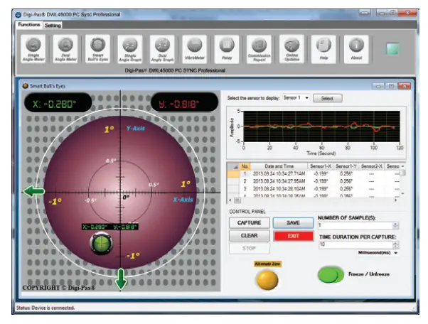This screenshot has height=324, width=428.
Task: Click the CAPTURE button
Action: pyautogui.click(x=250, y=223)
